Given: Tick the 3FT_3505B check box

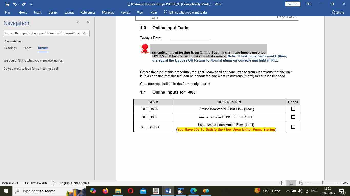Looking at the screenshot, I should [x=293, y=127].
